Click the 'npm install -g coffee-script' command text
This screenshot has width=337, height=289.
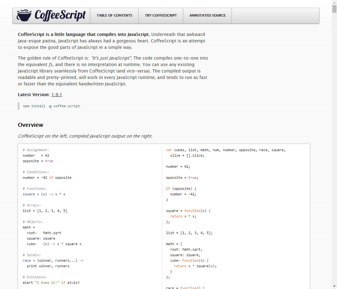(x=51, y=106)
